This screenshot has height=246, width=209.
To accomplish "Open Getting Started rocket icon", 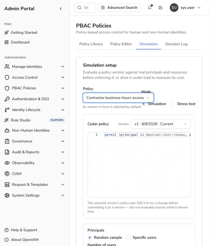I will (x=6, y=33).
